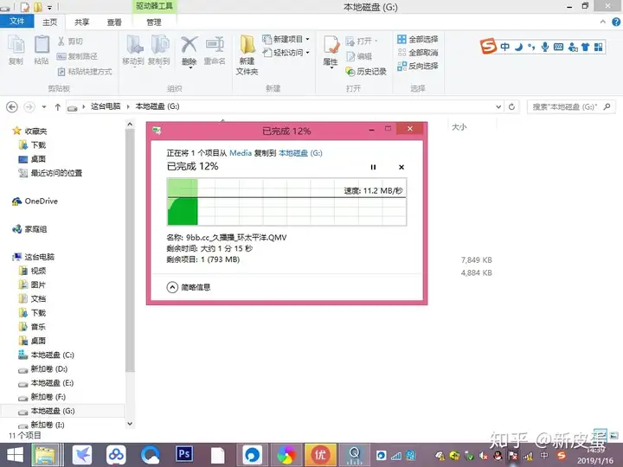This screenshot has width=623, height=467.
Task: Switch to the Home ribbon tab
Action: coord(49,22)
